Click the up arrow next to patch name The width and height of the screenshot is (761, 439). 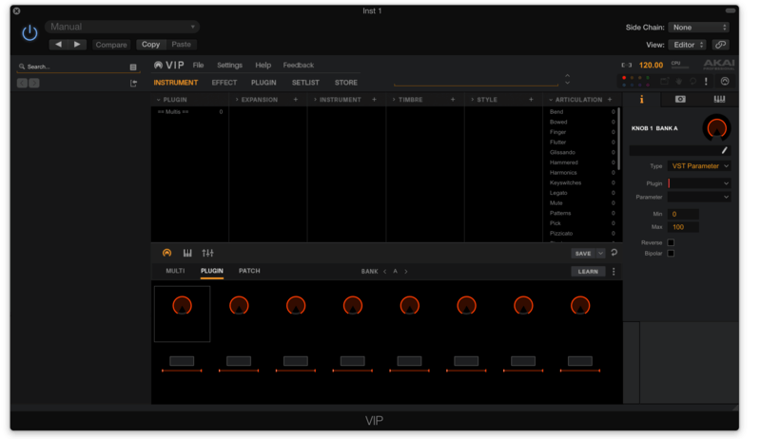567,76
